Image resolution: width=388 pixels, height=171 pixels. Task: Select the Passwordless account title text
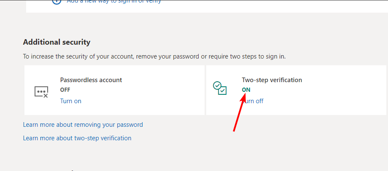91,80
